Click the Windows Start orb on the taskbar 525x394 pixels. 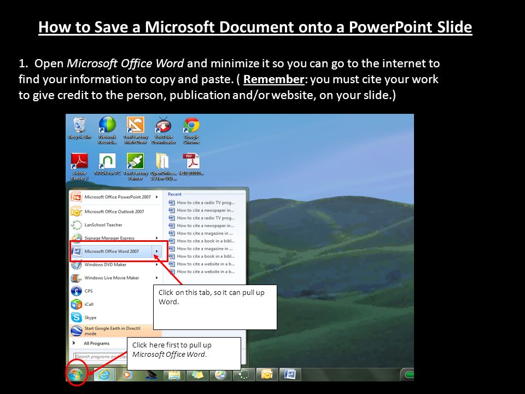(x=76, y=374)
